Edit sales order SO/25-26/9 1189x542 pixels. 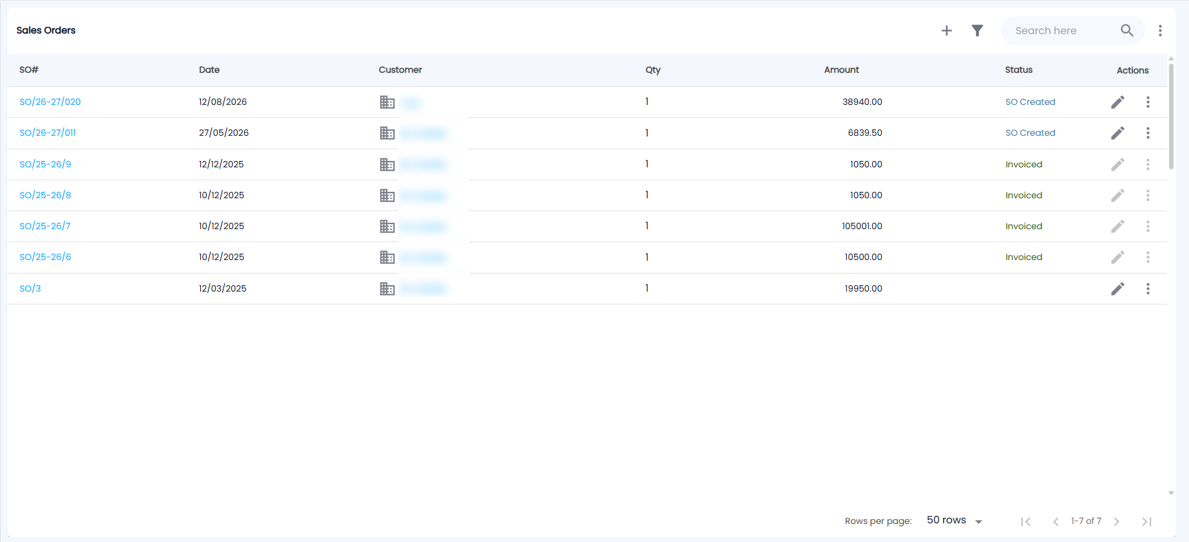pyautogui.click(x=1118, y=164)
